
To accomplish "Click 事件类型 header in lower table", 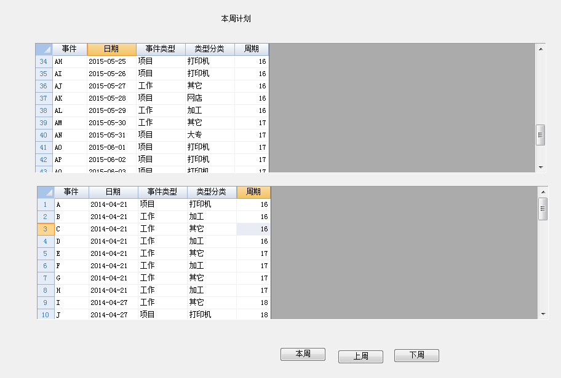I will coord(162,192).
